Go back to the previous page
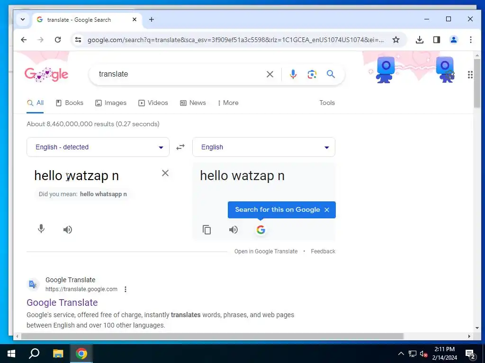485x363 pixels. point(24,40)
